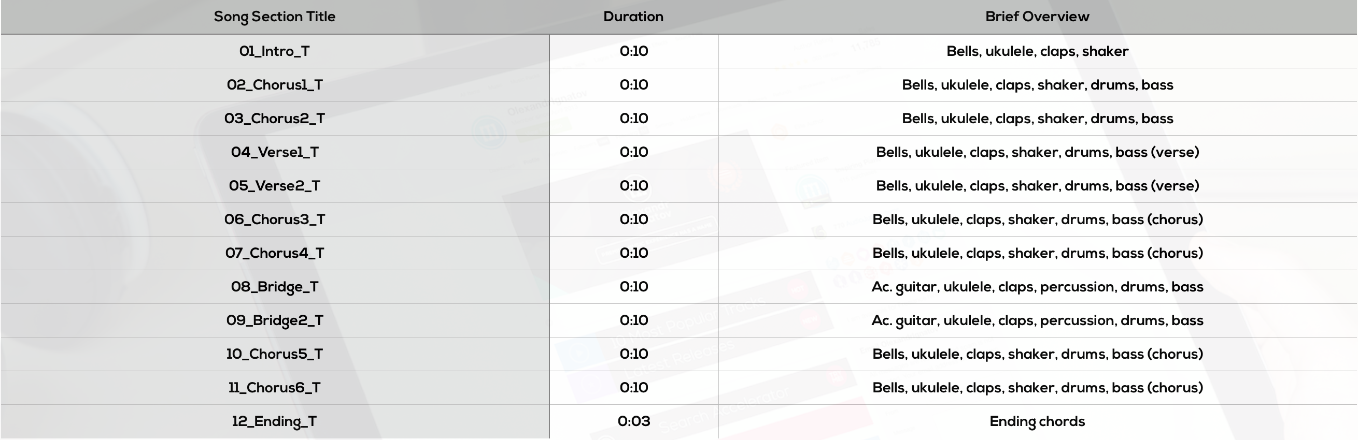Click the 08_Bridge_T acoustic guitar overview text
Image resolution: width=1358 pixels, height=440 pixels.
click(1037, 287)
